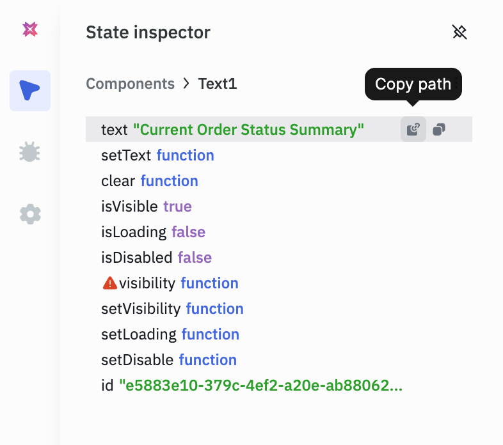This screenshot has height=445, width=503.
Task: Expand the breadcrumb chevron separator
Action: (x=186, y=84)
